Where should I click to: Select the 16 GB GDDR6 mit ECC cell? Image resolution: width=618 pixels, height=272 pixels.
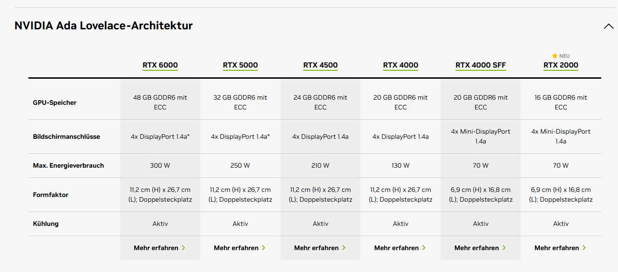point(561,102)
